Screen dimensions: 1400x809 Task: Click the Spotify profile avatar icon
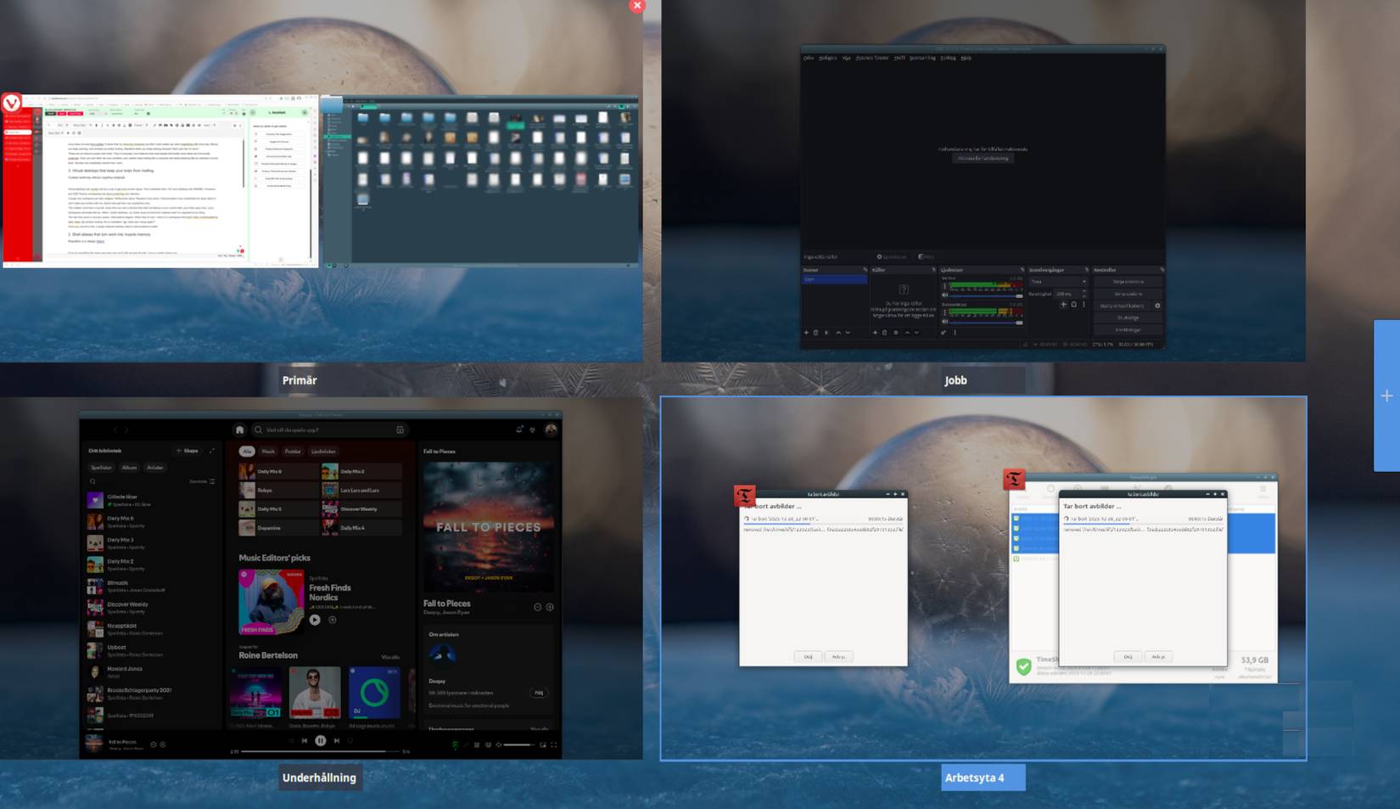pos(552,430)
